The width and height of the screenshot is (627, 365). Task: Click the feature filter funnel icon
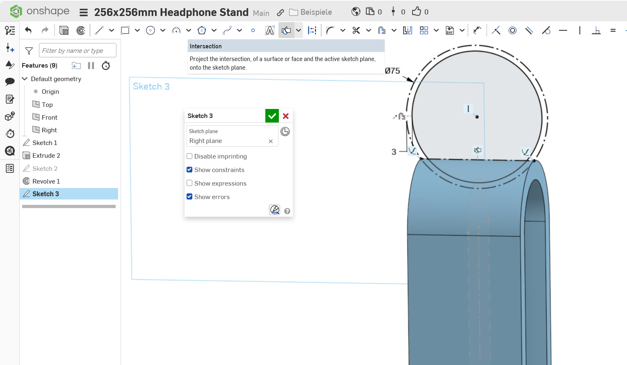click(x=29, y=51)
